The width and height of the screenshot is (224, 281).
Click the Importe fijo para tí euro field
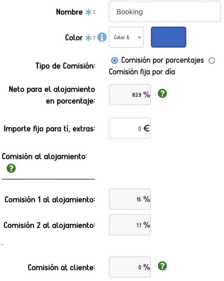[x=130, y=128]
